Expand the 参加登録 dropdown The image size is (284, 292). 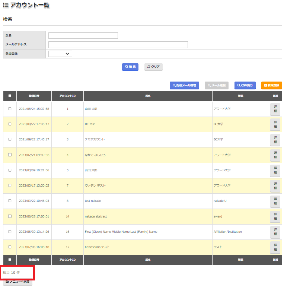pos(60,54)
